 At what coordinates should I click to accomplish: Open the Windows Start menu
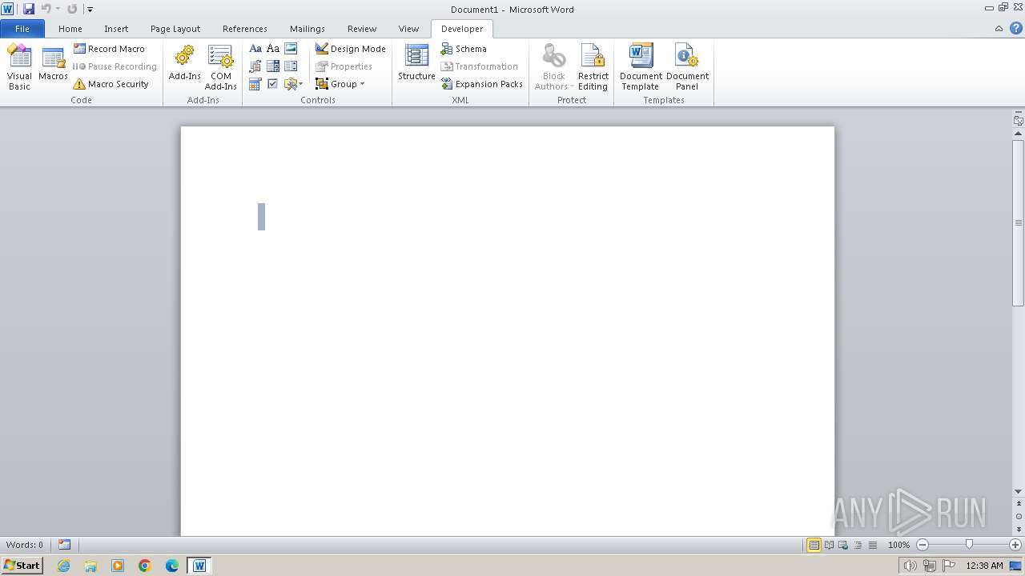(x=22, y=565)
